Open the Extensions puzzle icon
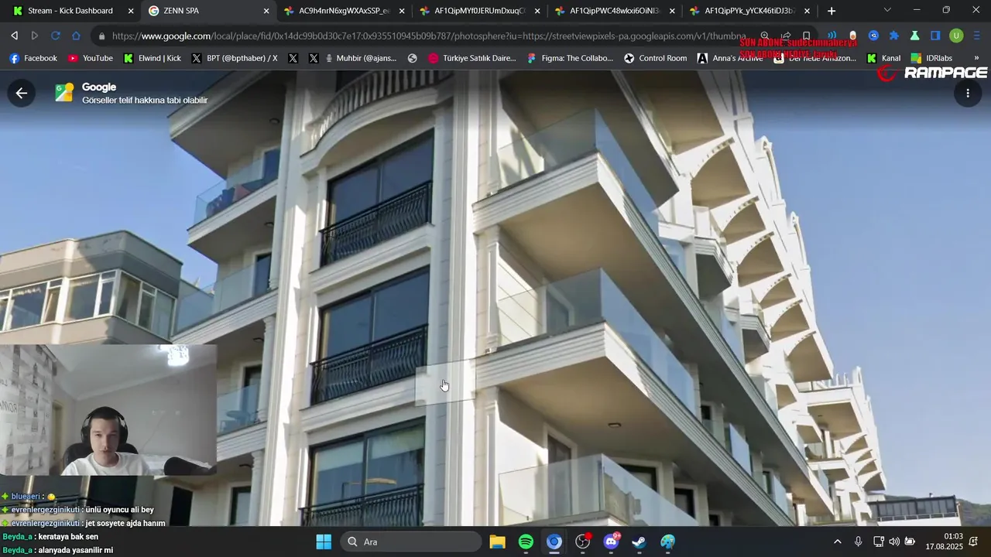This screenshot has height=557, width=991. coord(894,36)
